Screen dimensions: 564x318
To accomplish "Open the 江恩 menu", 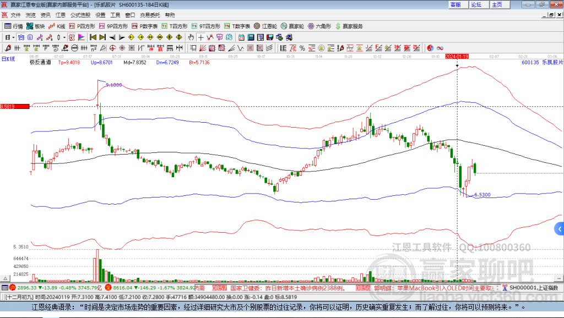I will point(61,15).
